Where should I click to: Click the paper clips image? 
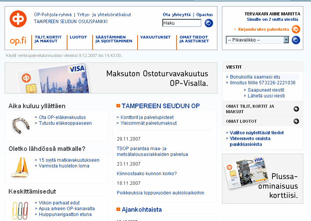coord(20,211)
